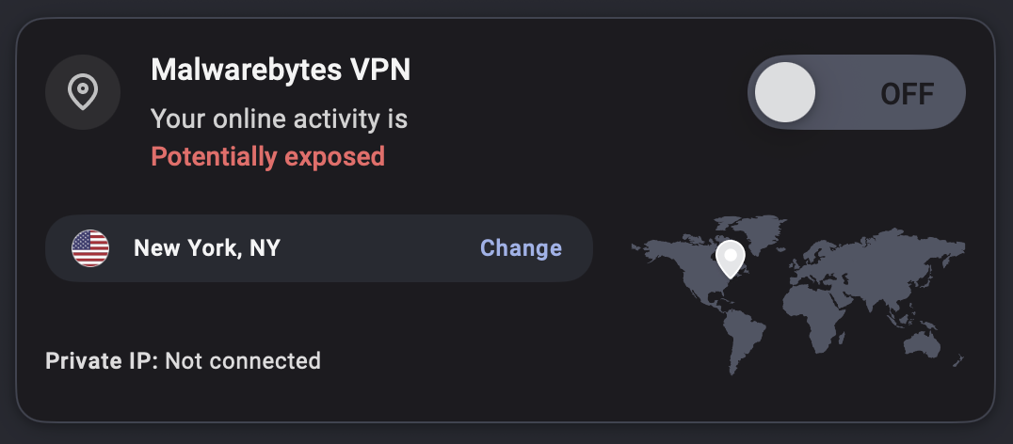Click the OFF label on VPN switch
The image size is (1013, 444).
pyautogui.click(x=907, y=93)
